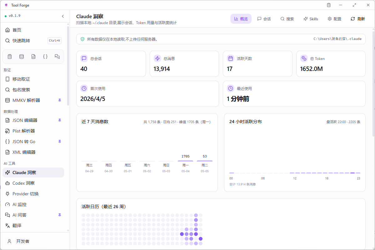Image resolution: width=375 pixels, height=250 pixels.
Task: Open AI 问答 in the sidebar
Action: click(x=33, y=215)
